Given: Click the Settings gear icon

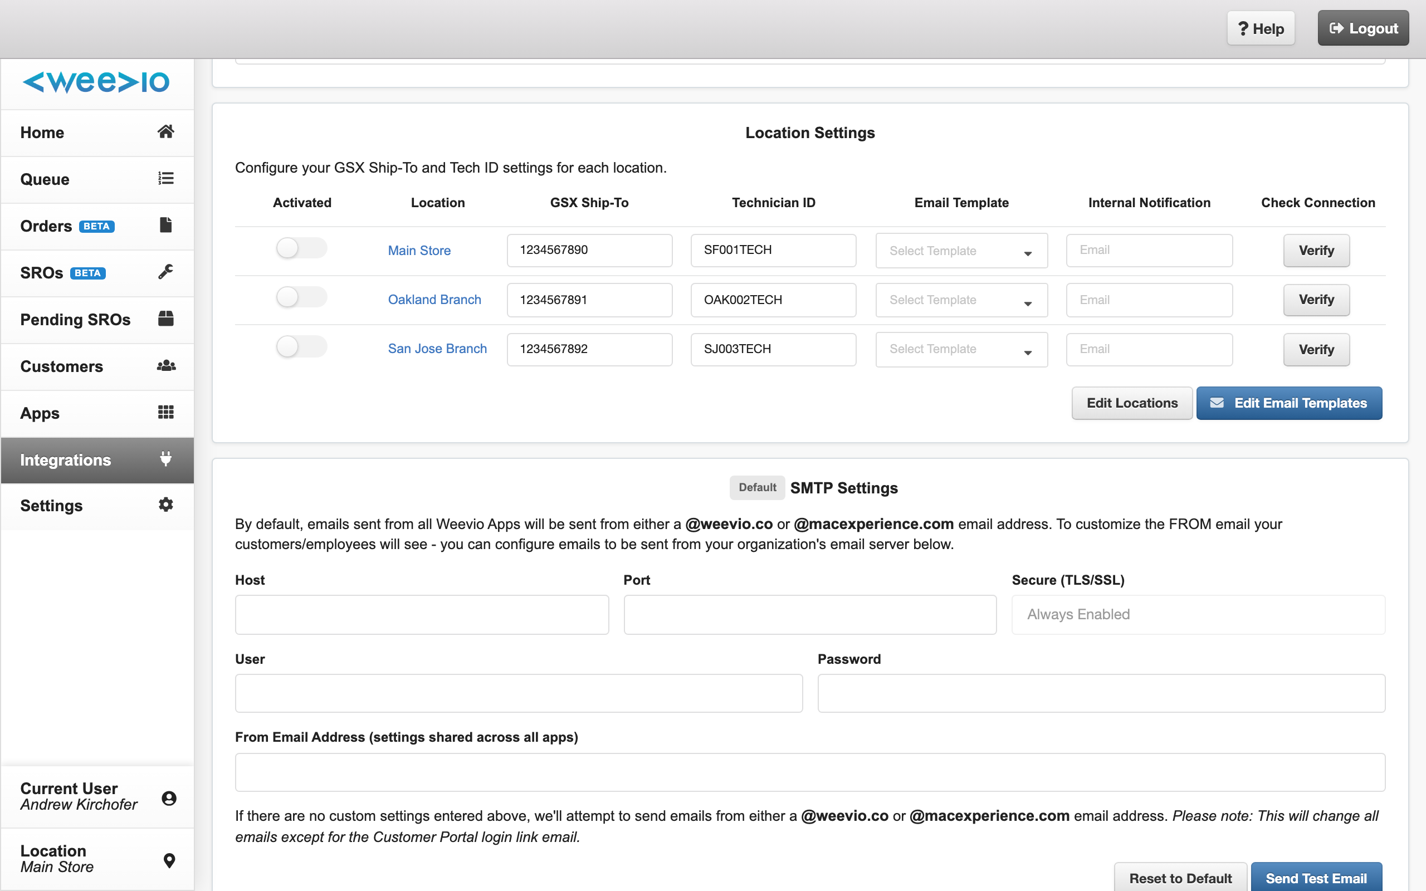Looking at the screenshot, I should coord(165,505).
